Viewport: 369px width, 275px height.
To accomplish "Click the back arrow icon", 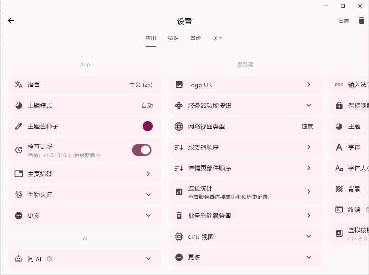I will 11,20.
